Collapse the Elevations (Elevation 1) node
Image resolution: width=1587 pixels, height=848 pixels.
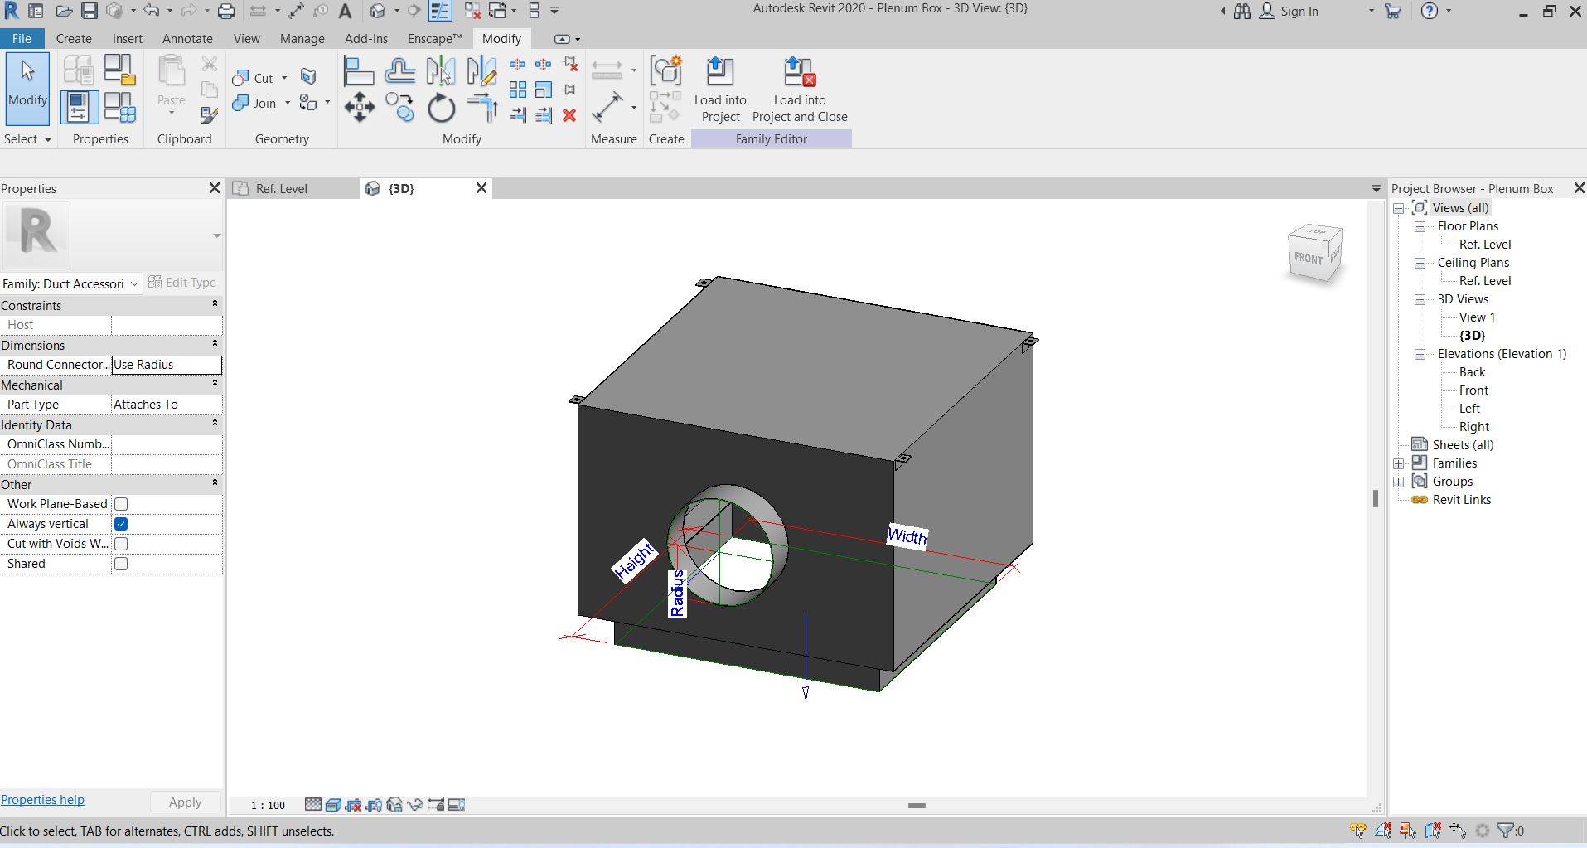coord(1420,354)
